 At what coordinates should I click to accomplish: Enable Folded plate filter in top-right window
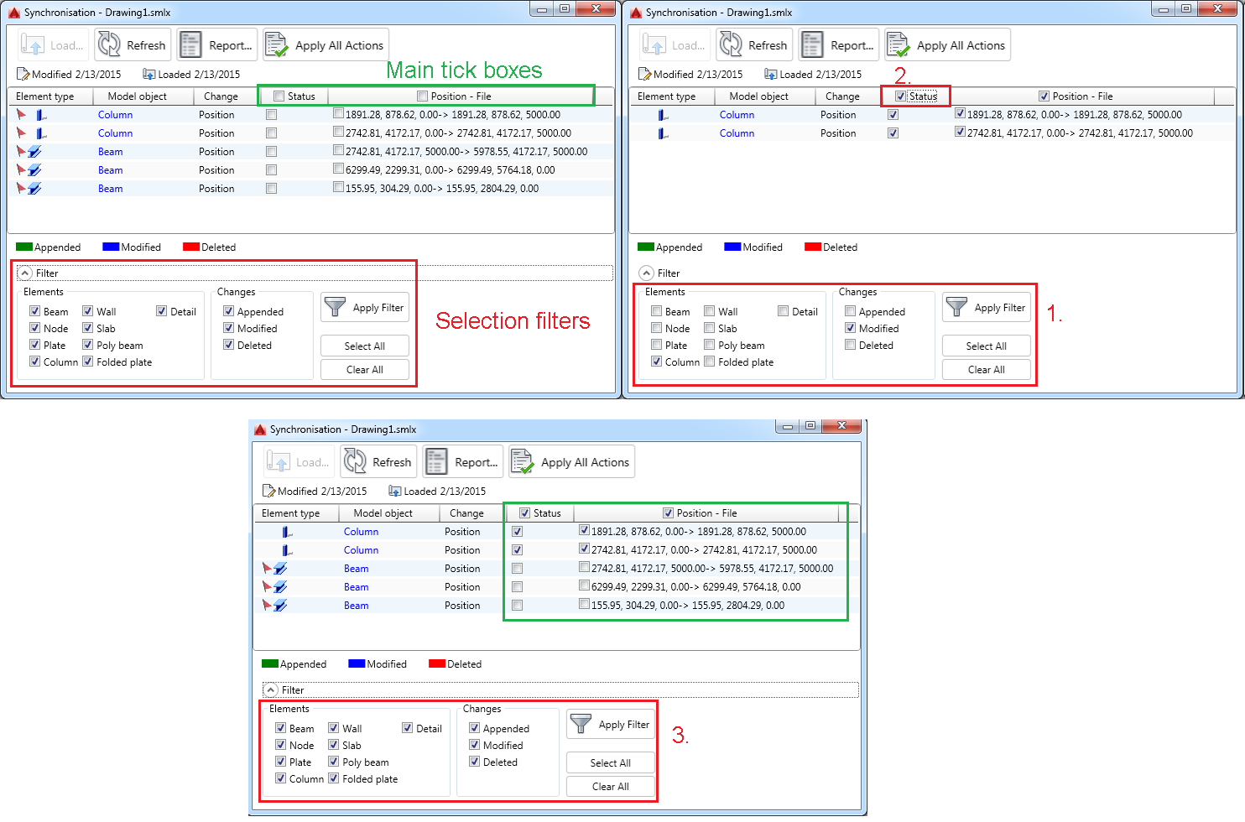click(710, 362)
